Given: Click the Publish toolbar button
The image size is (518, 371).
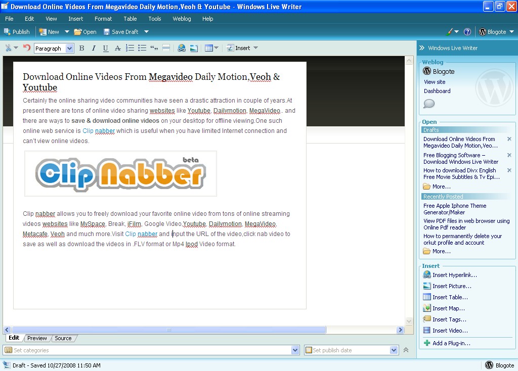Looking at the screenshot, I should click(17, 32).
